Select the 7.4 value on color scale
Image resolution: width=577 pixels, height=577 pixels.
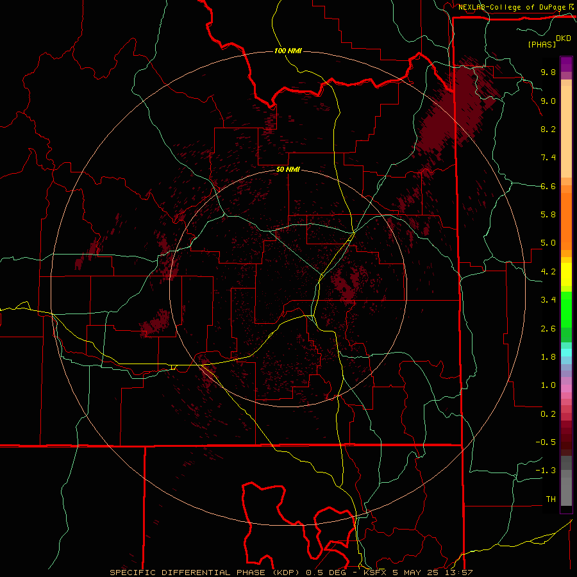(548, 158)
